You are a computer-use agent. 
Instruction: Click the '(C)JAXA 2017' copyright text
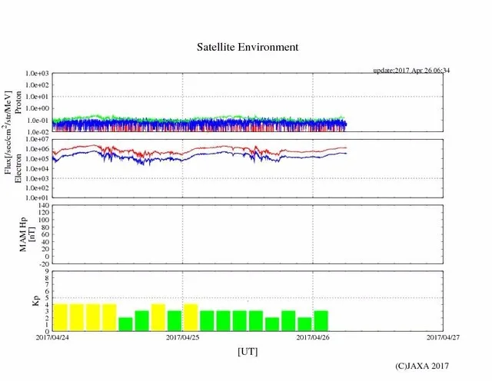tap(422, 366)
